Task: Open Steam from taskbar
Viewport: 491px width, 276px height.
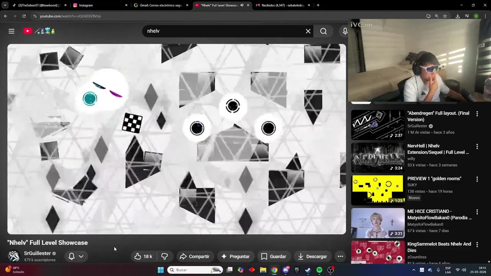Action: pos(308,270)
